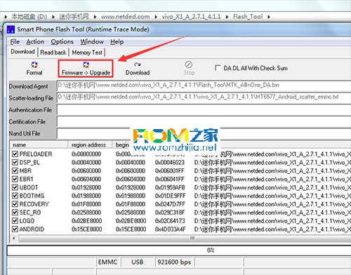
Task: Uncheck the UBOOT partition checkbox
Action: tap(15, 187)
